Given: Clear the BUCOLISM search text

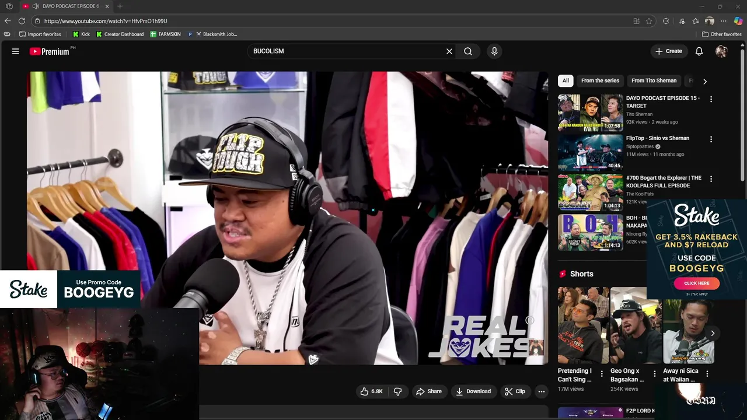Looking at the screenshot, I should coord(449,51).
